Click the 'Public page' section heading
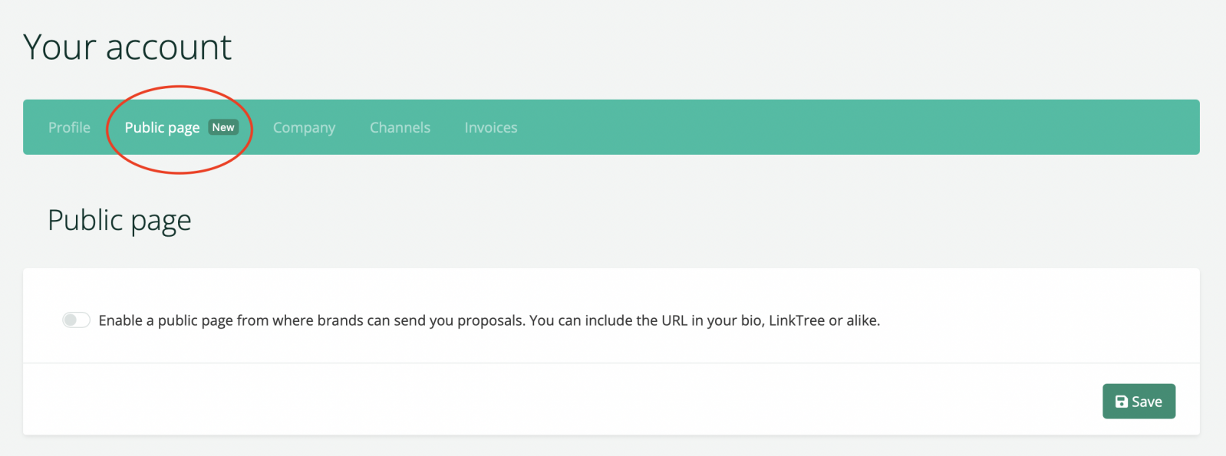The image size is (1226, 456). pos(120,221)
